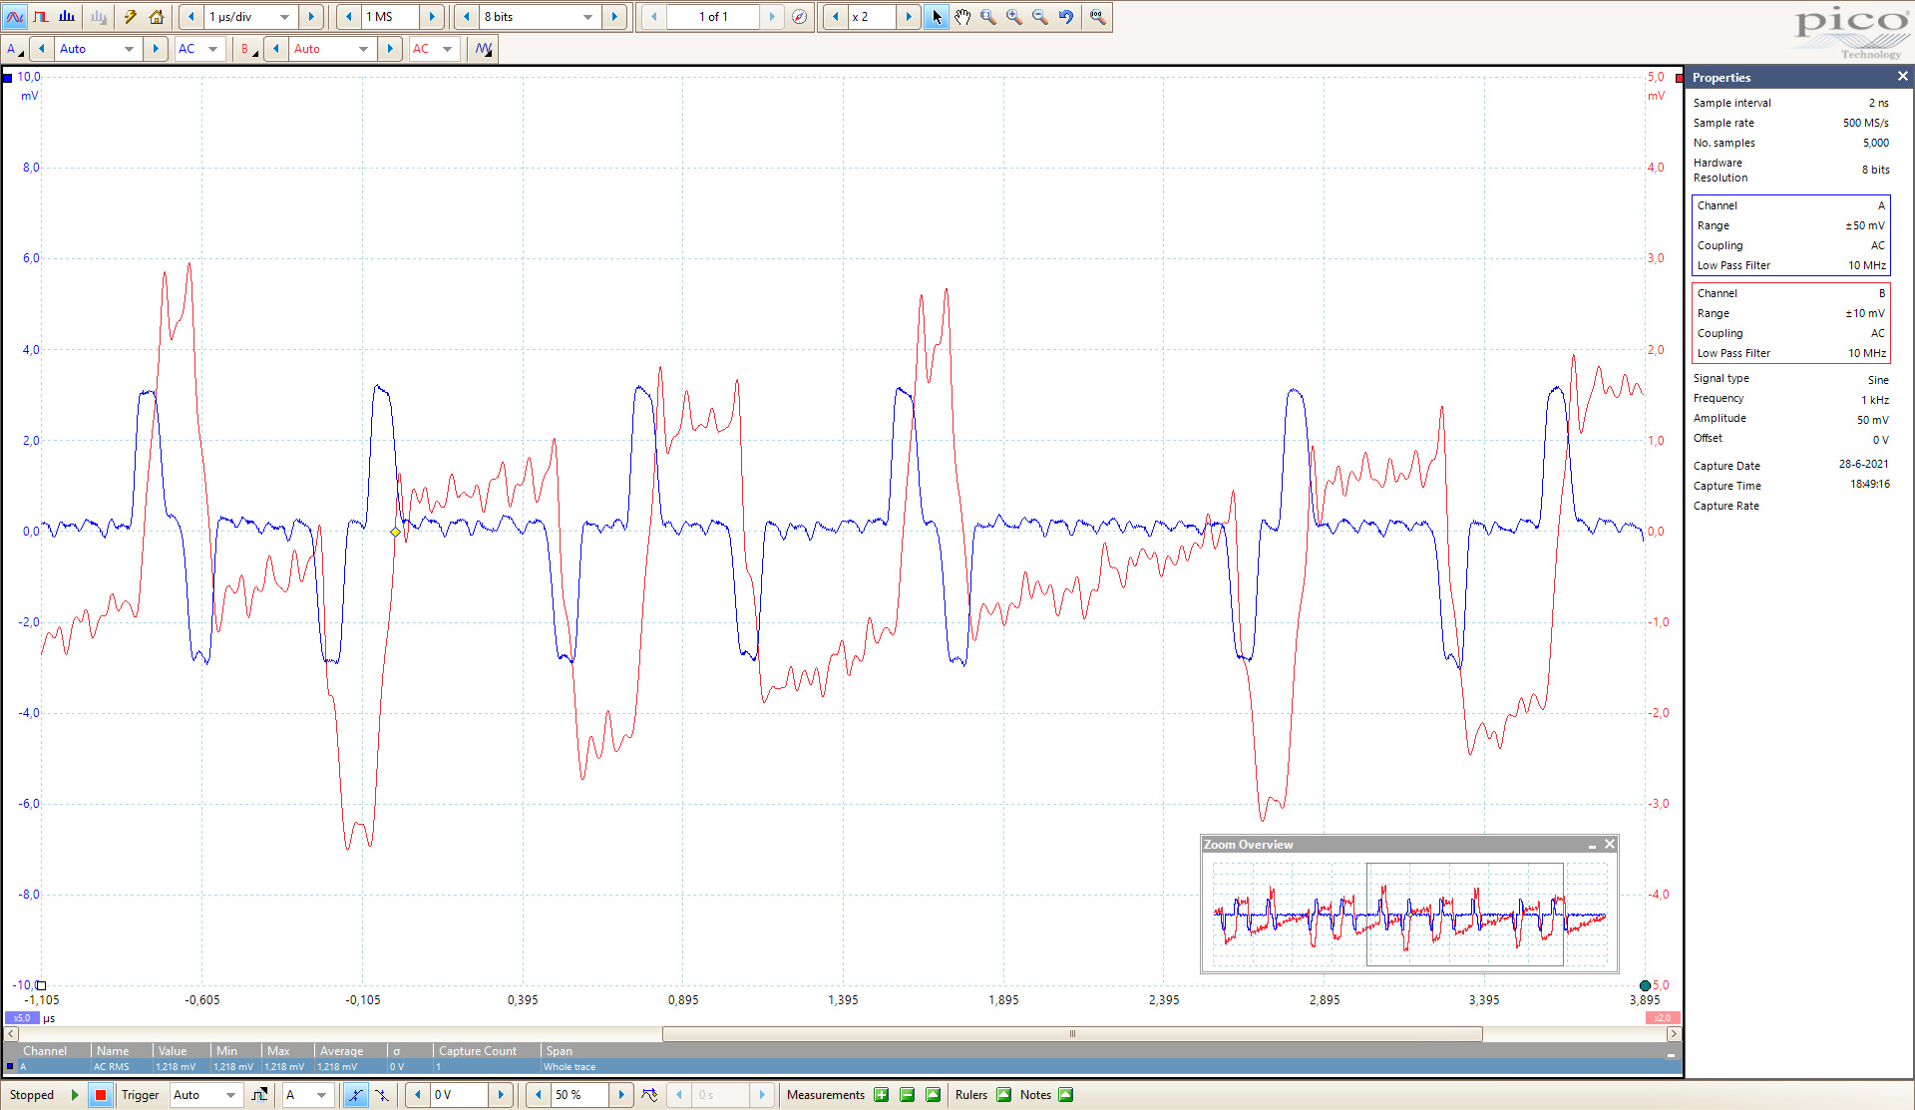
Task: Open trigger delay icon
Action: 649,1095
